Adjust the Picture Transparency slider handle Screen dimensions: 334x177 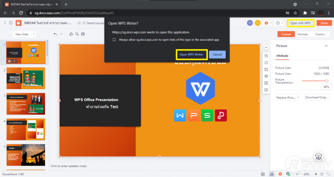click(326, 81)
